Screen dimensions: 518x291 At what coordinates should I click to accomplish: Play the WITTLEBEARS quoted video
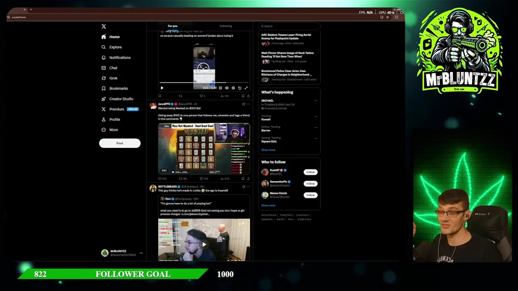[204, 244]
